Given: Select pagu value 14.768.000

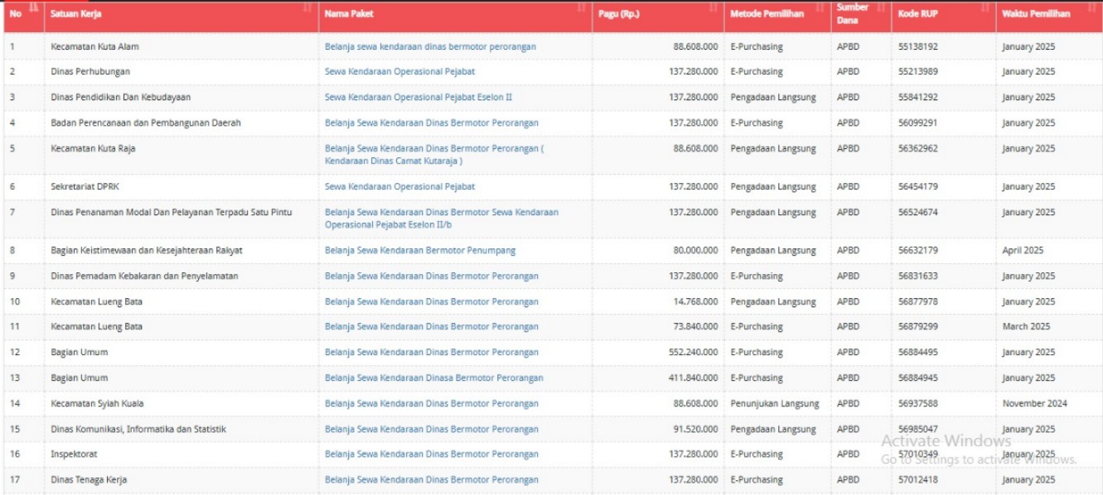Looking at the screenshot, I should tap(695, 301).
